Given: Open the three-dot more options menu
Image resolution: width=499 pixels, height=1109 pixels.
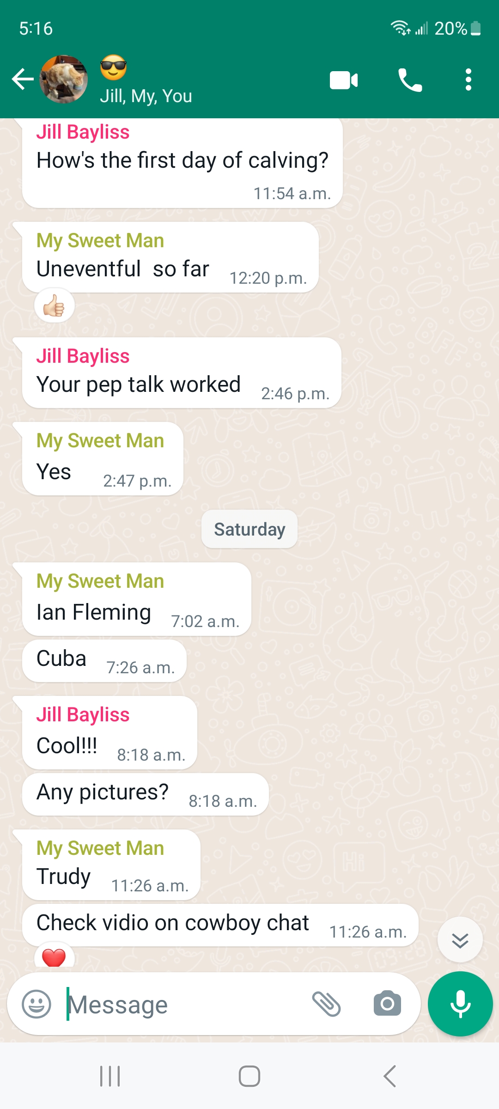Looking at the screenshot, I should (x=468, y=80).
